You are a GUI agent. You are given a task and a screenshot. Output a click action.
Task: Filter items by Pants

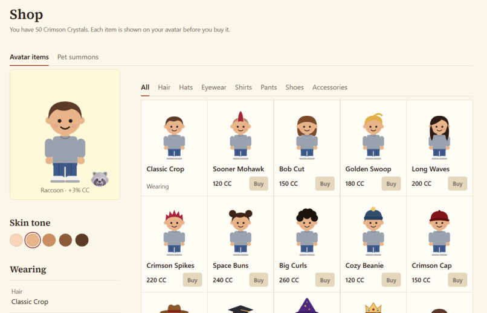point(269,87)
